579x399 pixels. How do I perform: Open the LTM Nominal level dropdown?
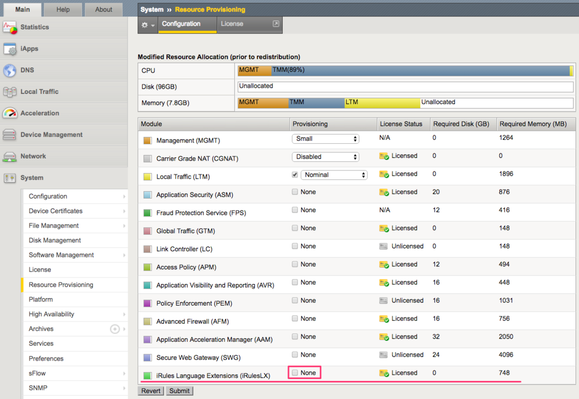[334, 175]
